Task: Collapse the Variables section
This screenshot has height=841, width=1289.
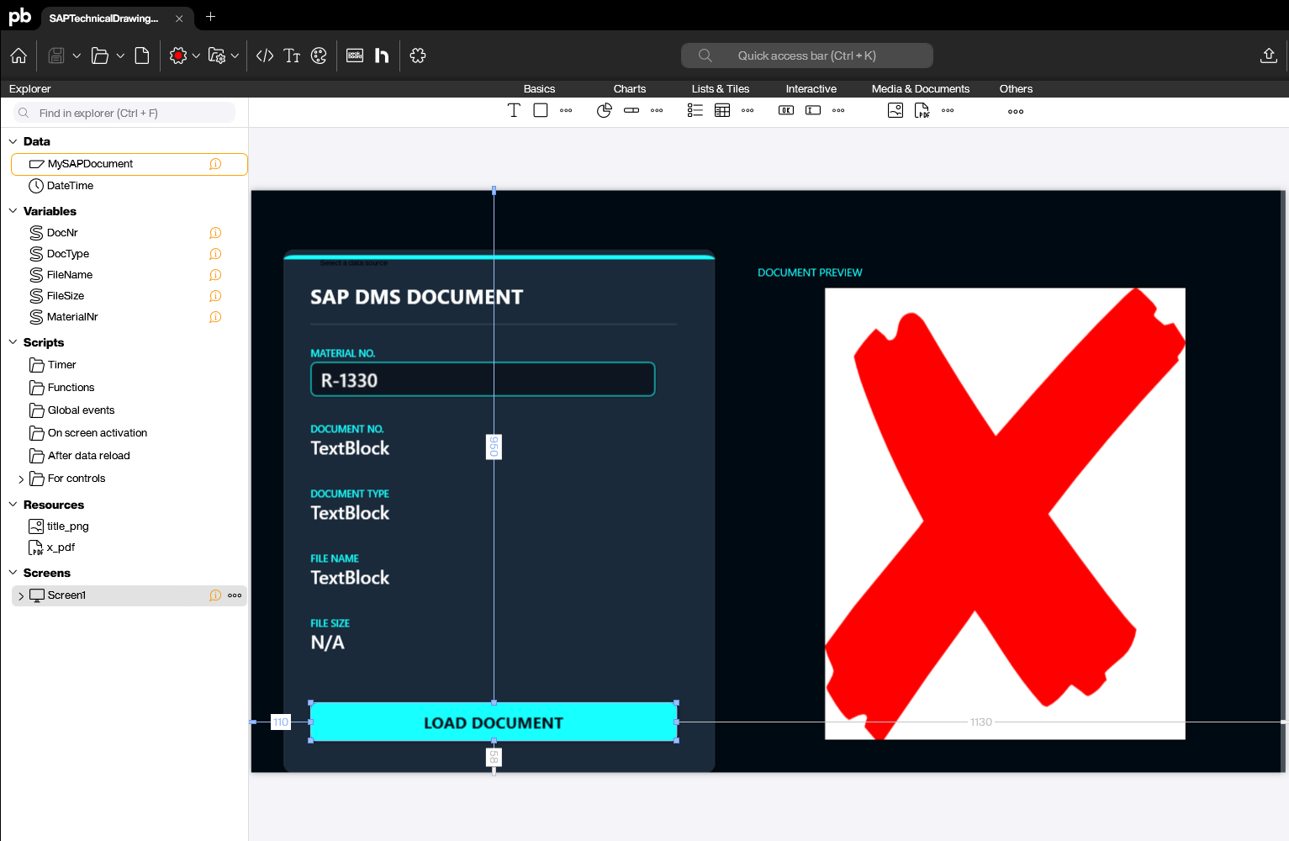Action: pyautogui.click(x=13, y=211)
